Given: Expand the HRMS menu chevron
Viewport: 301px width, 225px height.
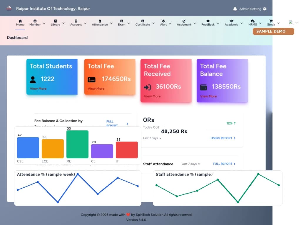Looking at the screenshot, I should coord(260,23).
